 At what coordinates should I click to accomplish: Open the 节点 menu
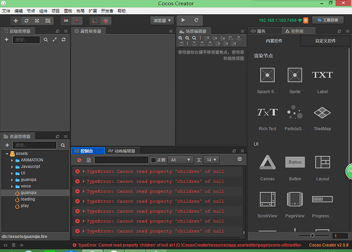point(31,11)
